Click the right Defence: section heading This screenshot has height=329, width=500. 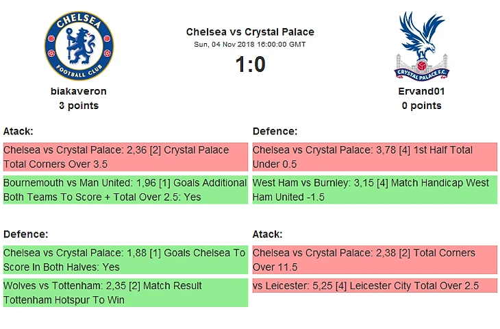275,131
